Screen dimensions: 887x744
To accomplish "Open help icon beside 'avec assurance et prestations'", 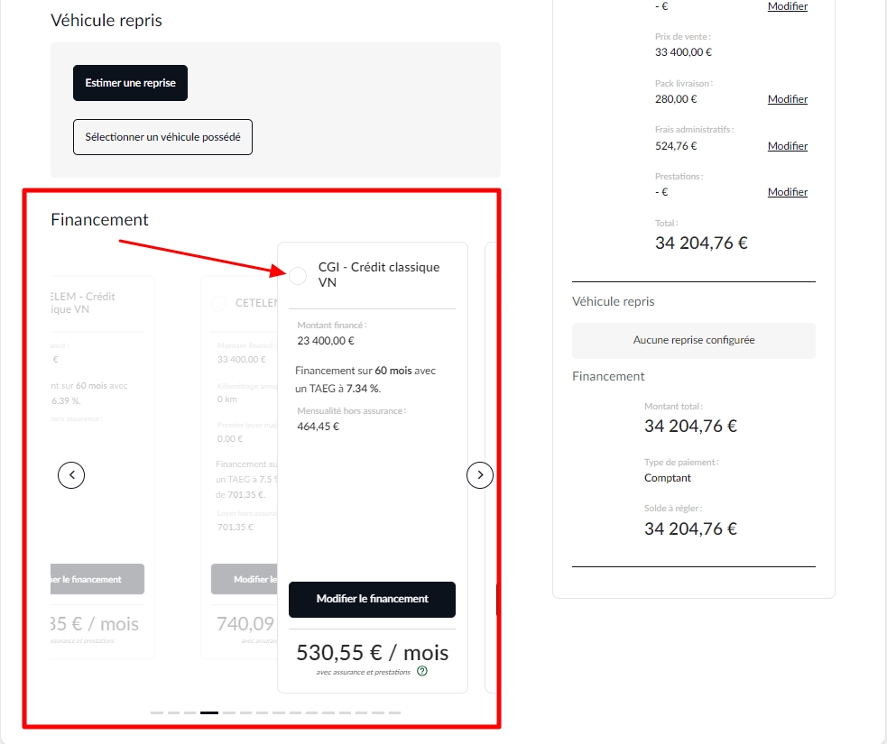I will pos(422,671).
